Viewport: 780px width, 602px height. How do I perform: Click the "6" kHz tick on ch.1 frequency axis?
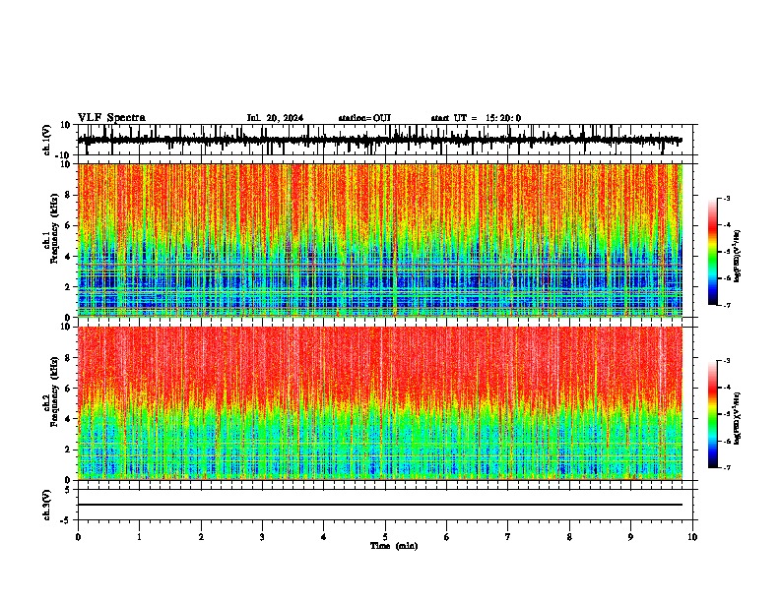coord(68,226)
